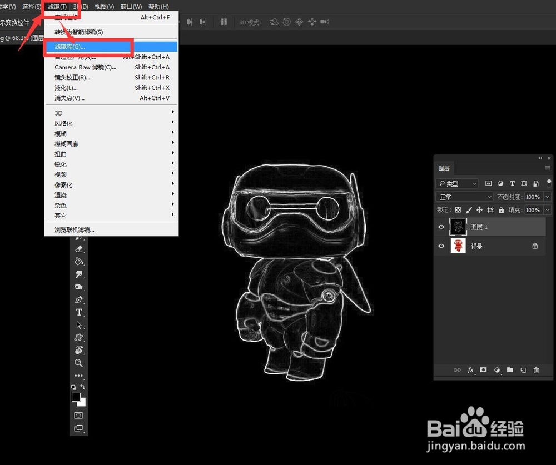Create a new layer
The width and height of the screenshot is (556, 465).
tap(523, 370)
